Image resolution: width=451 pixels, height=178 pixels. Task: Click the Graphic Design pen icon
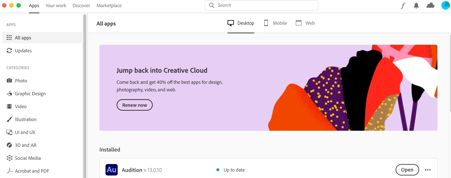tap(9, 93)
